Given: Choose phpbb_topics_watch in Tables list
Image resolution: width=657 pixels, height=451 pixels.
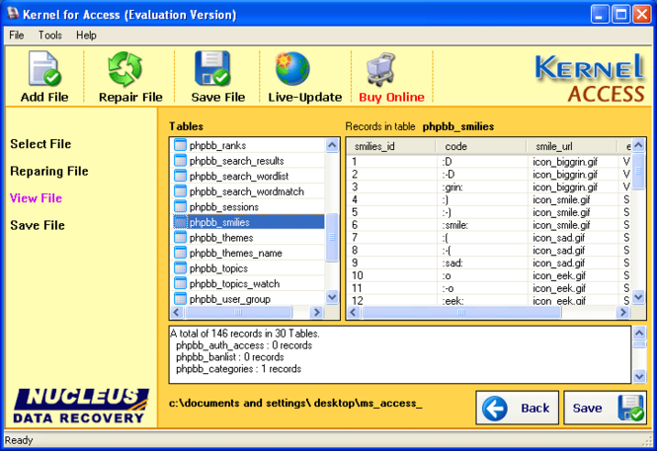Looking at the screenshot, I should [249, 283].
